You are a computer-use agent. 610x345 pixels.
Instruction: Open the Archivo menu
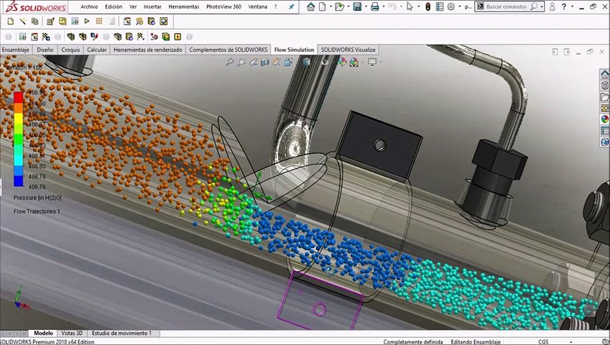[x=89, y=6]
